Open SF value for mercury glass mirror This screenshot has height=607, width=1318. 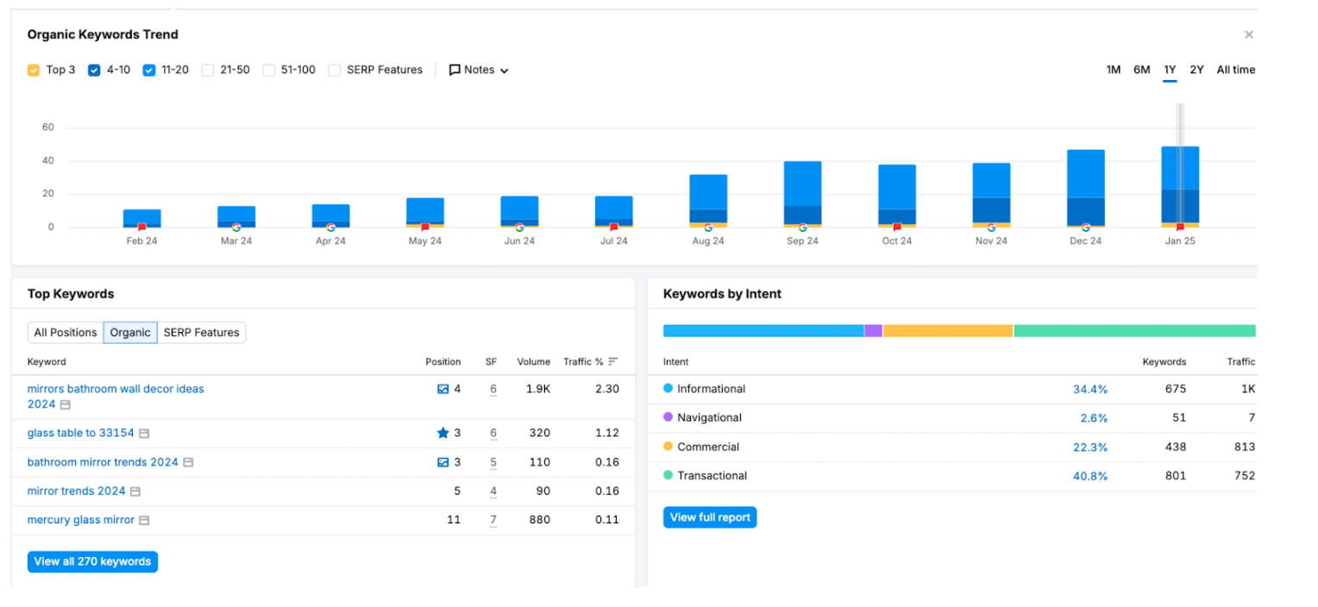coord(493,520)
